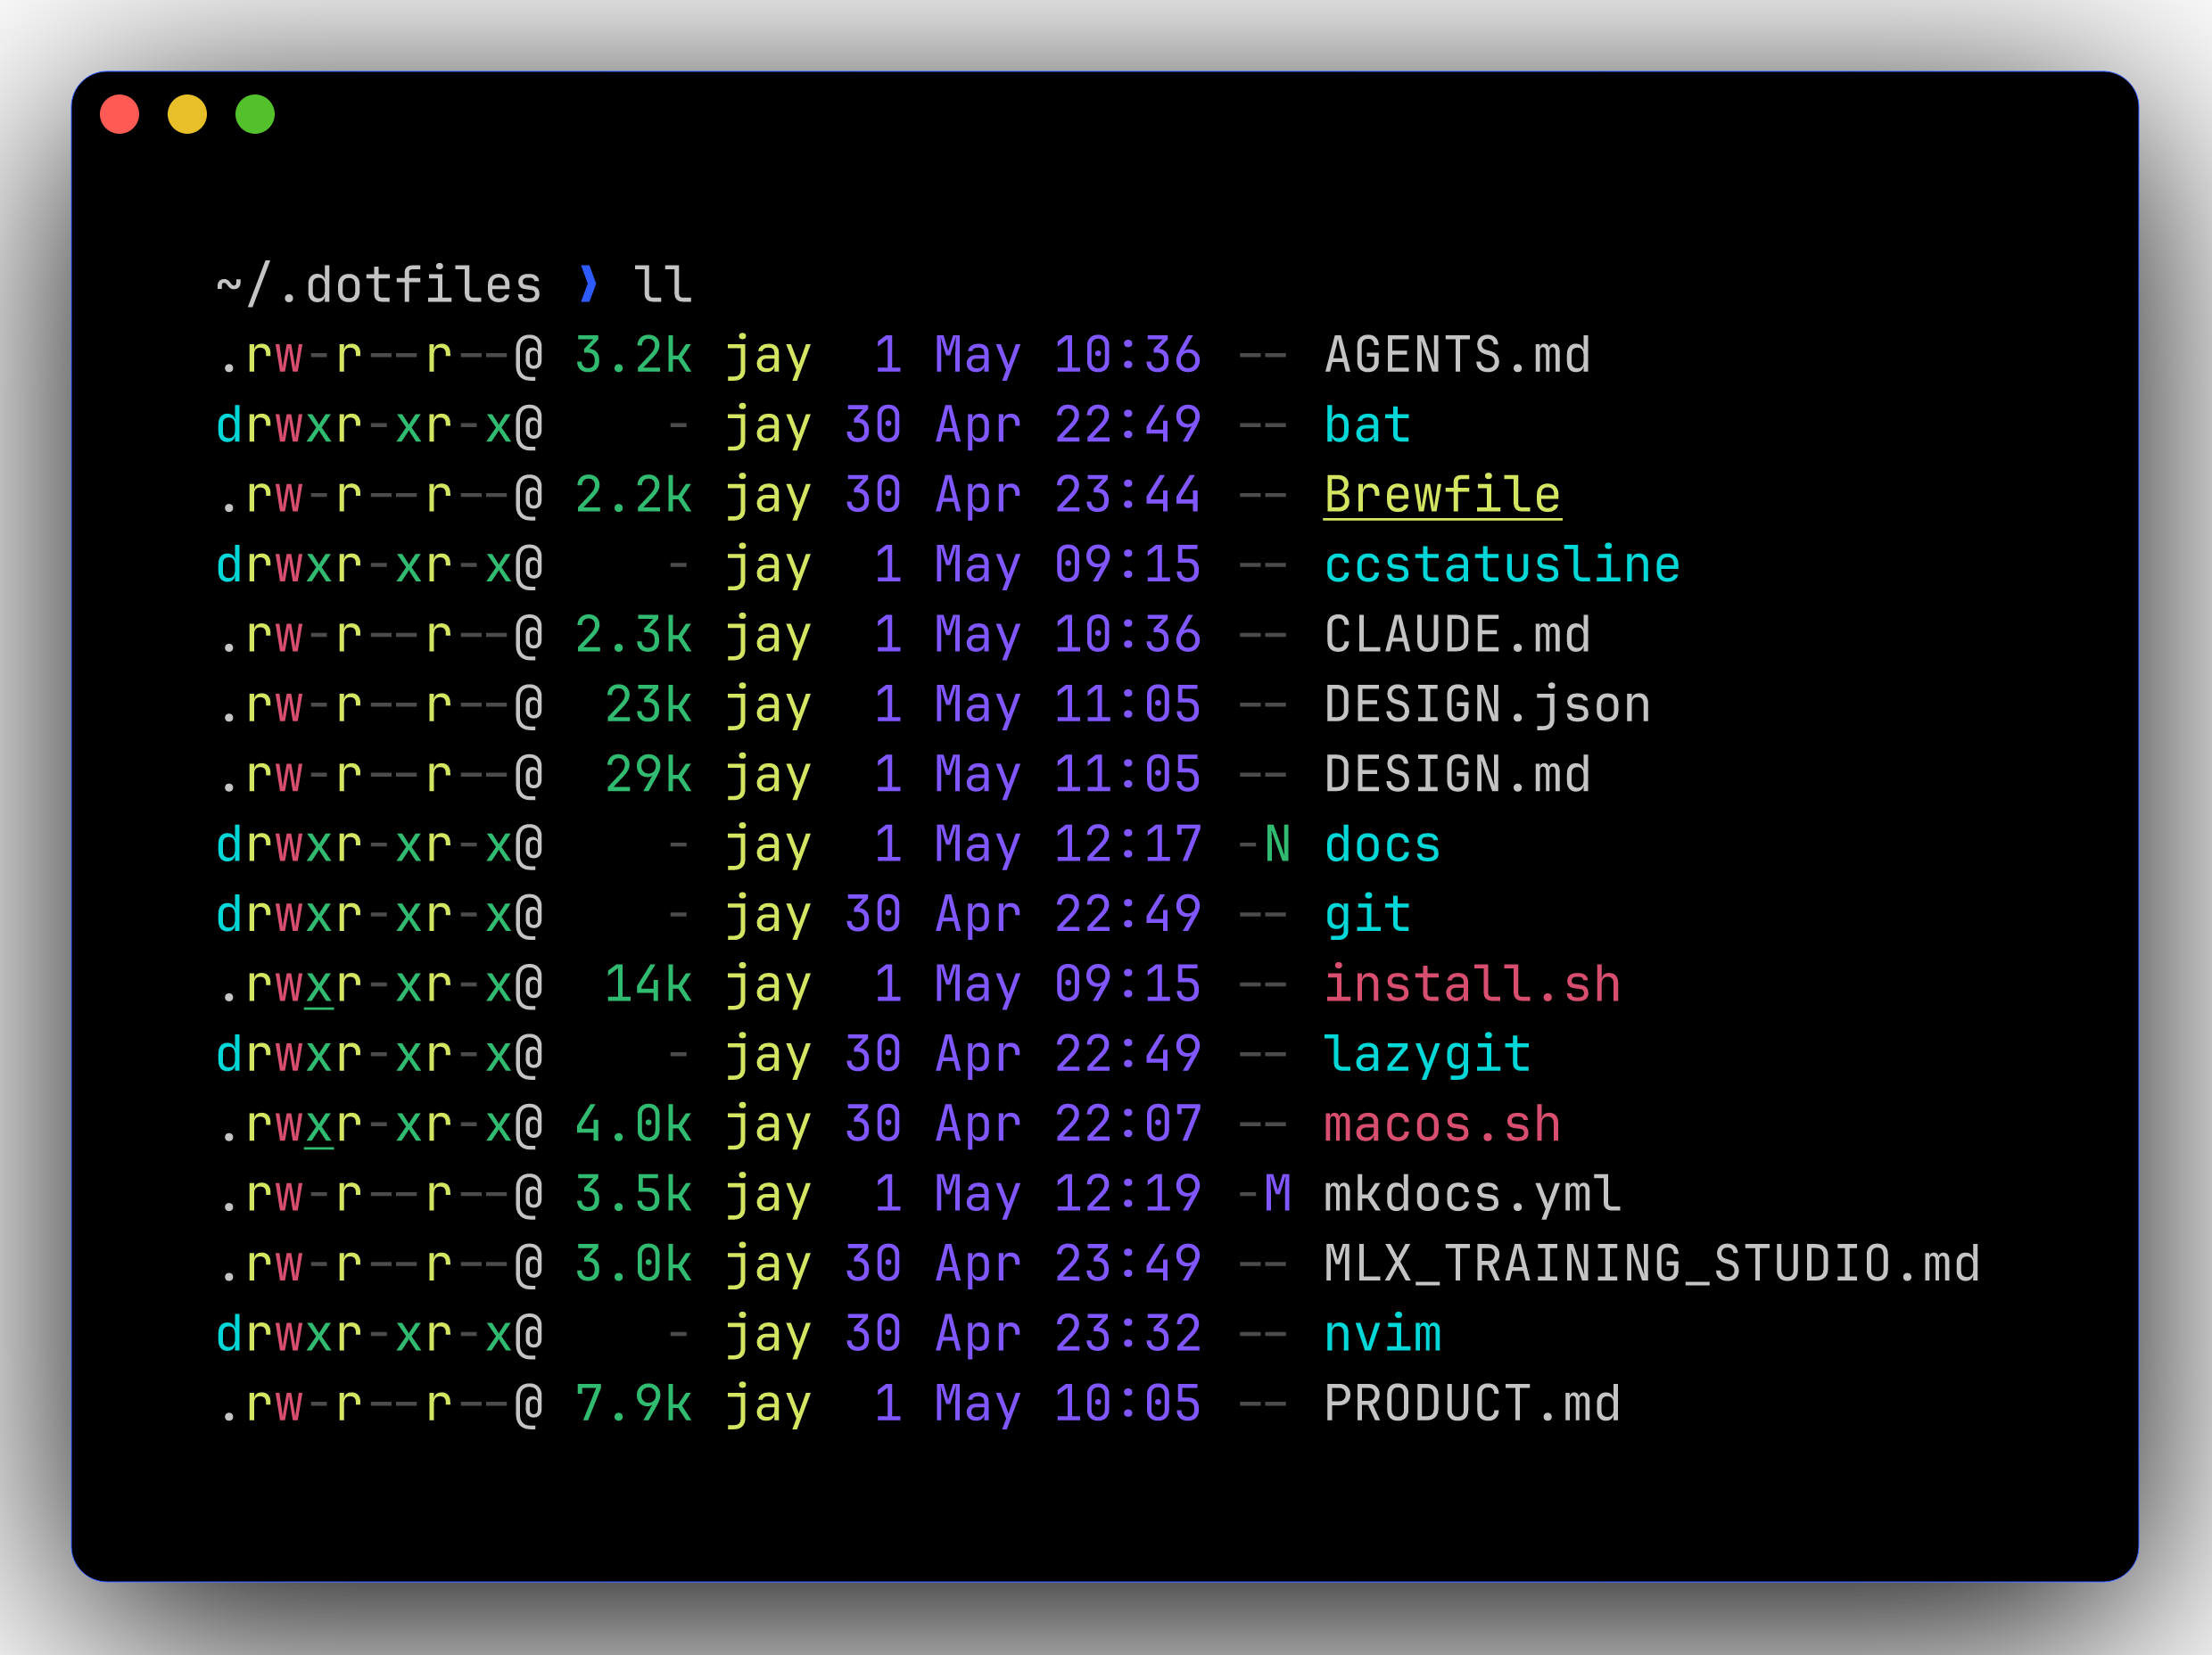Click the underlined Brewfile name
Screen dimensions: 2212x1655
(1442, 495)
